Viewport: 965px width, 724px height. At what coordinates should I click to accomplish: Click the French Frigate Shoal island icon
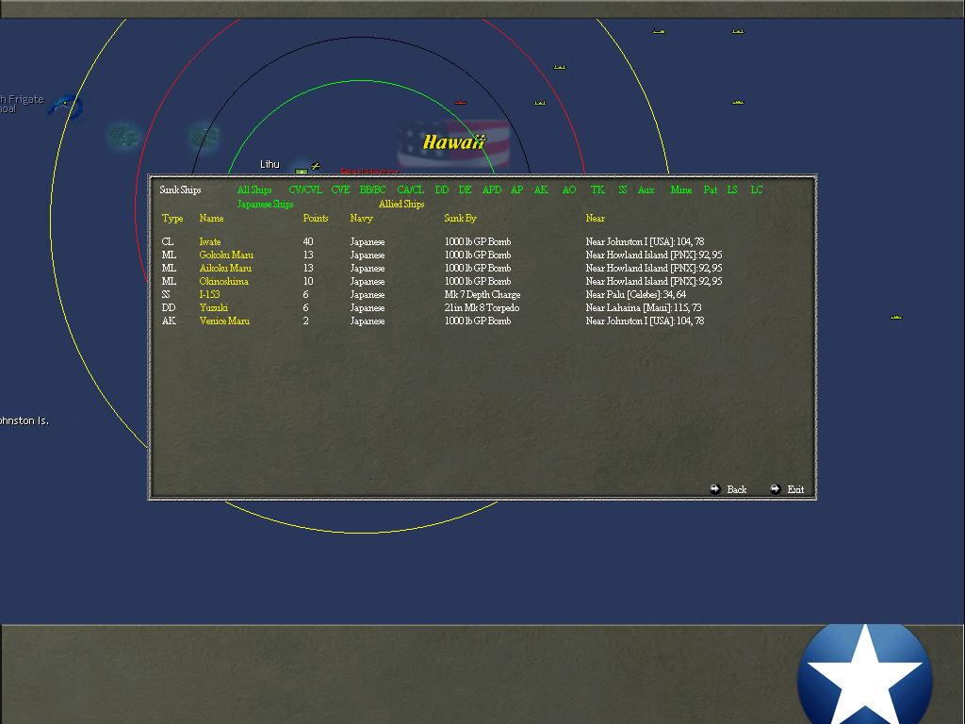(66, 107)
